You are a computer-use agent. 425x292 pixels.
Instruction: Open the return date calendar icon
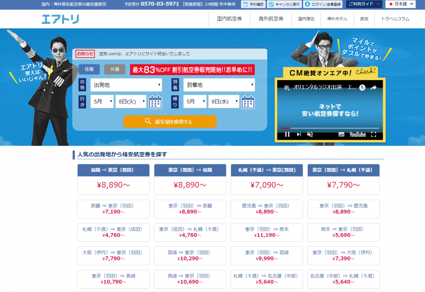coord(248,102)
